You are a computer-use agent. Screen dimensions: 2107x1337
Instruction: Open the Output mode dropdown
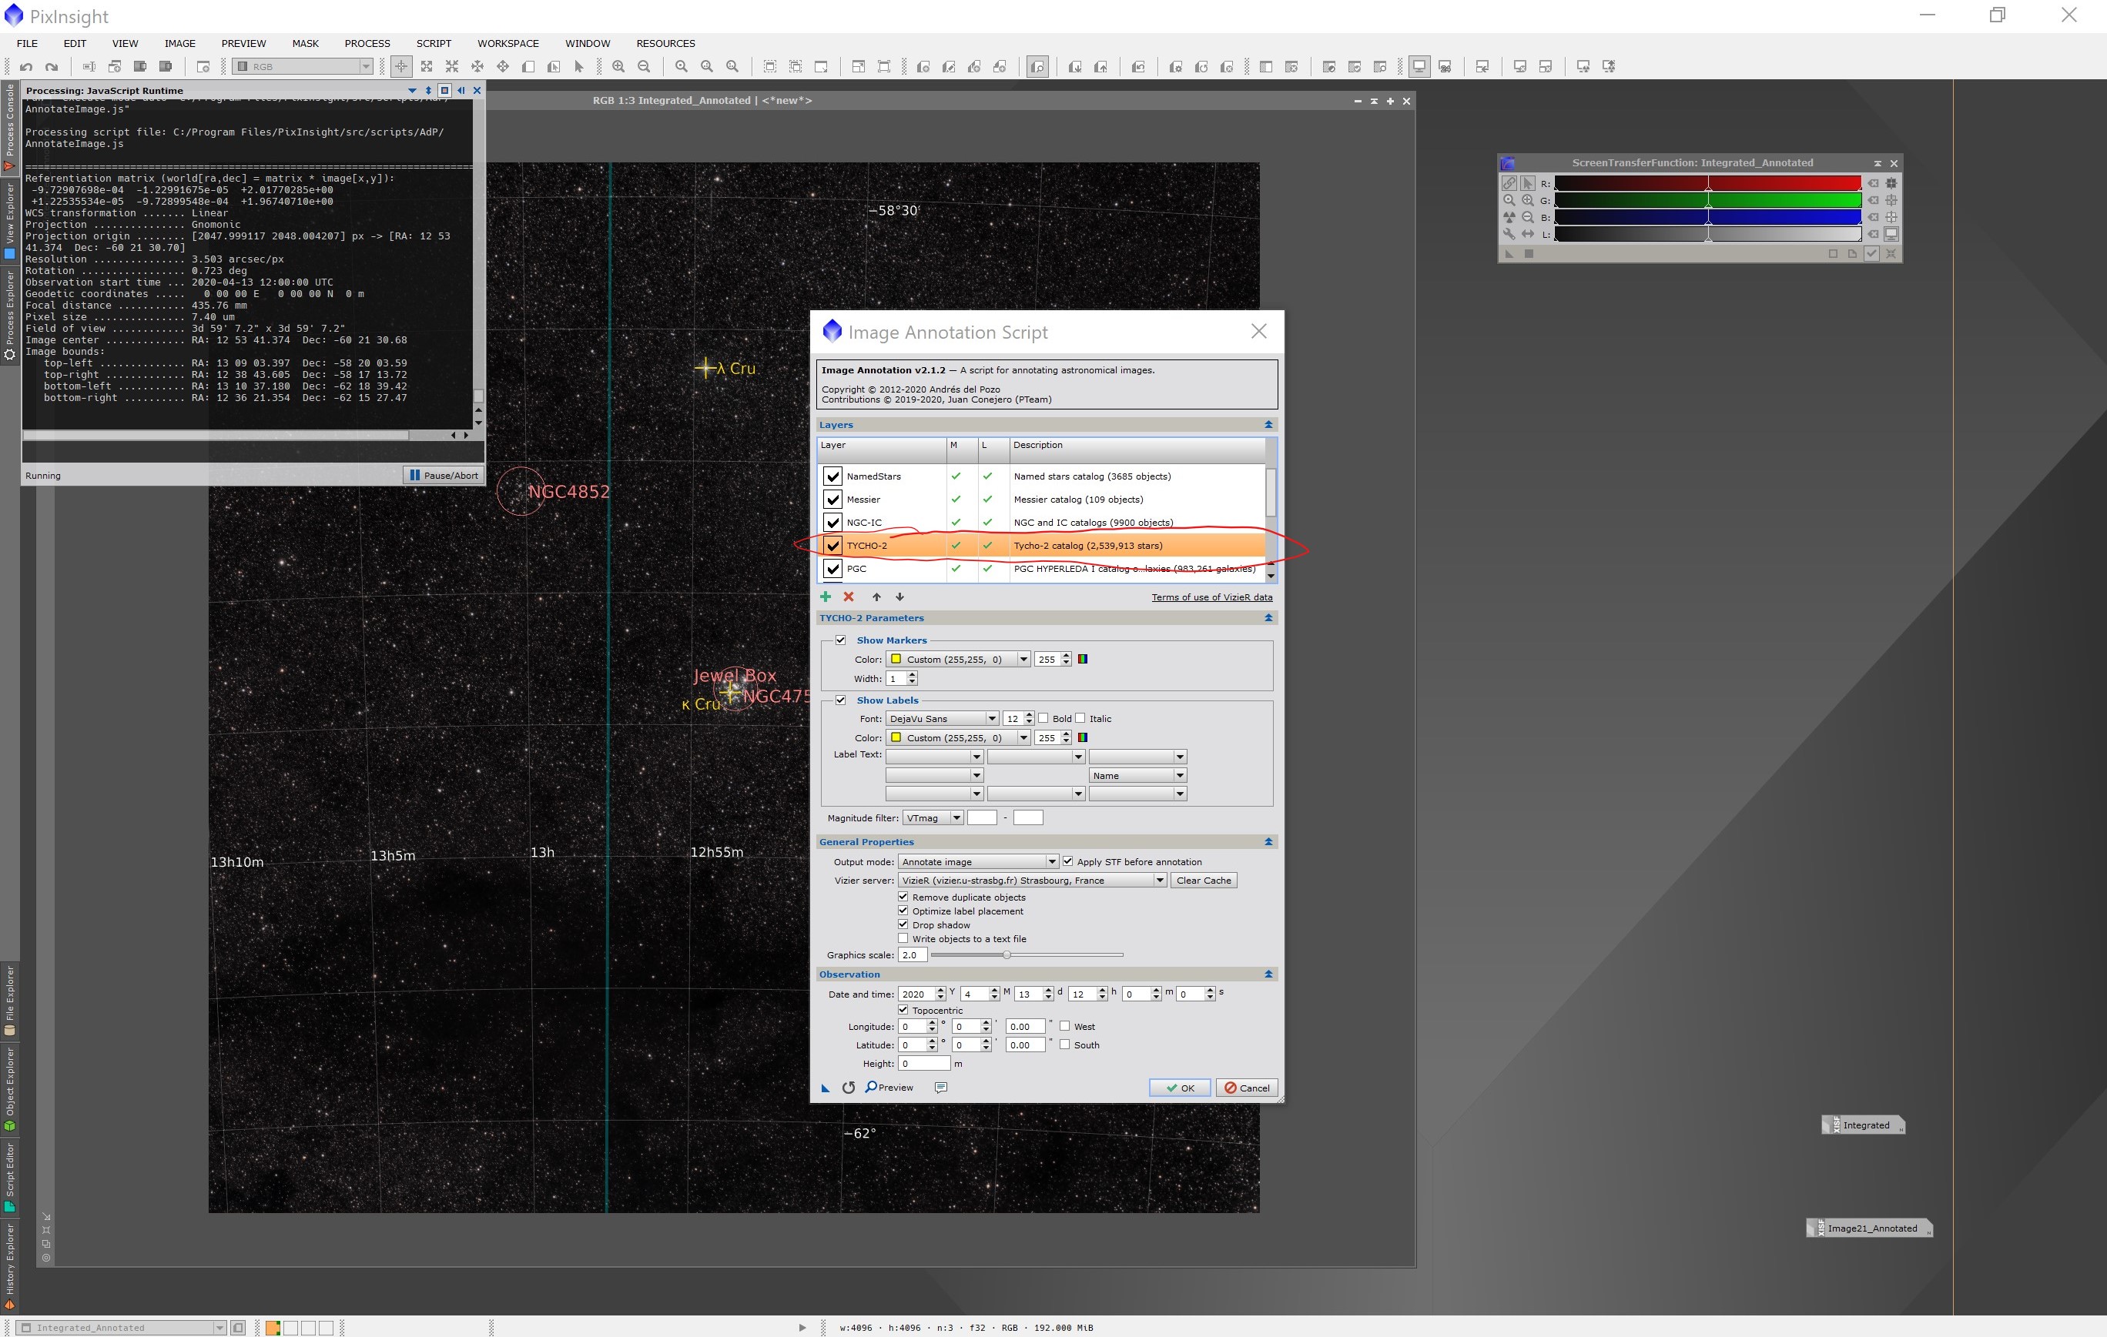click(978, 862)
